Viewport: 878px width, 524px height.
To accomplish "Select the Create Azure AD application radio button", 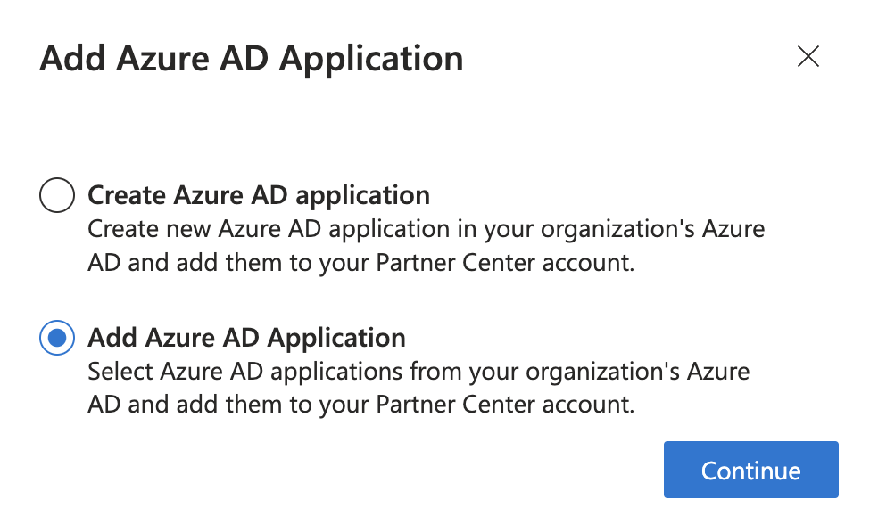I will pyautogui.click(x=57, y=195).
